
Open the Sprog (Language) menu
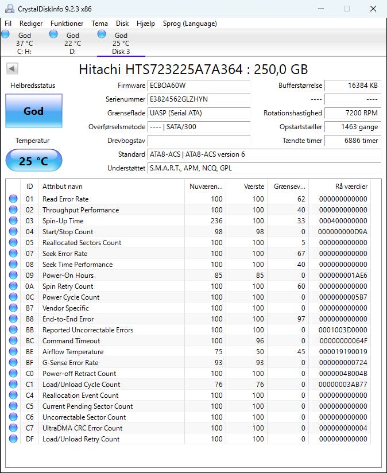(190, 24)
